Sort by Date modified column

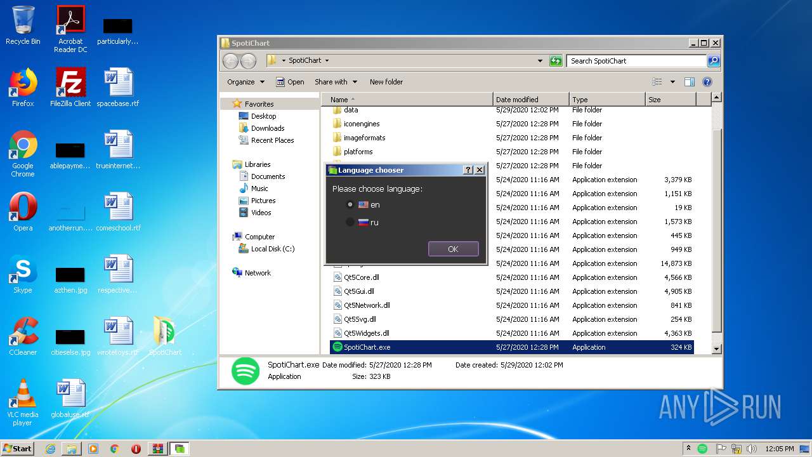click(531, 100)
